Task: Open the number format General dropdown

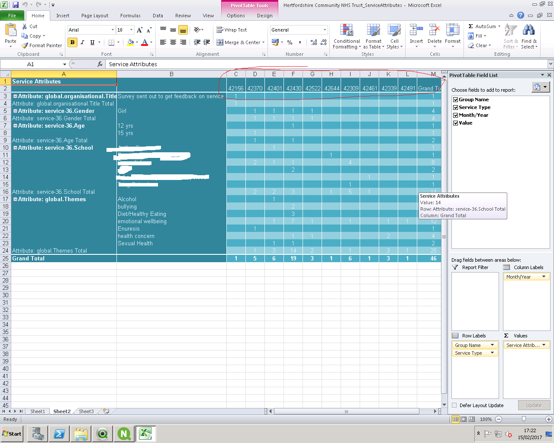Action: click(325, 30)
